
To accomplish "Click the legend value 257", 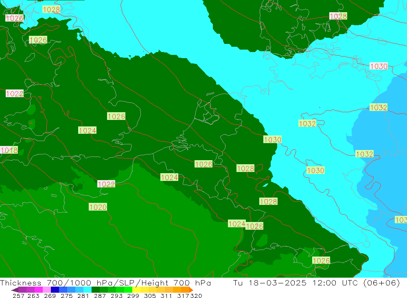I will [18, 296].
